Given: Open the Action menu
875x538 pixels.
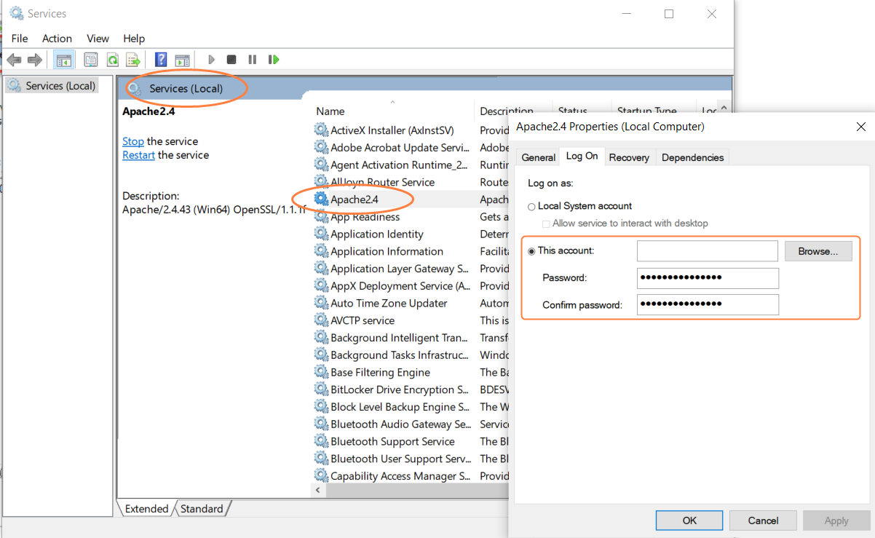Looking at the screenshot, I should coord(57,39).
